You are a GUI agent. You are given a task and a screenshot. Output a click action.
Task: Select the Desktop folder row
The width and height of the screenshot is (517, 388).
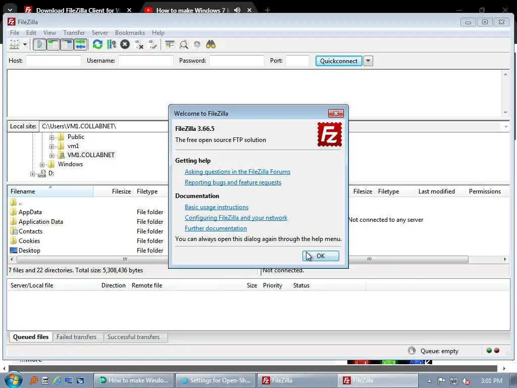(87, 251)
